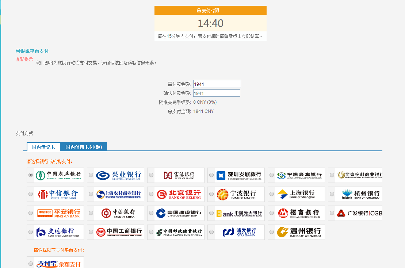The image size is (405, 268).
Task: Click the 确认付款金额 input field
Action: click(x=217, y=93)
